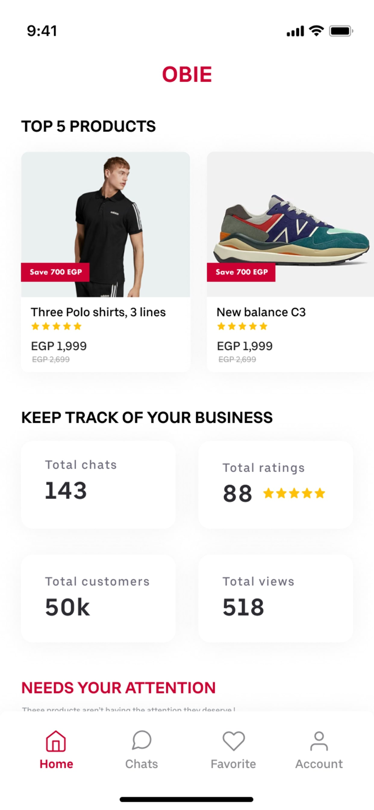Viewport: 374px width, 810px height.
Task: Tap the Wi-Fi status icon
Action: pyautogui.click(x=316, y=31)
